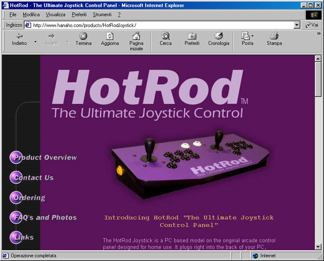Click the HotRod joystick product photo
The width and height of the screenshot is (324, 261).
pyautogui.click(x=190, y=165)
